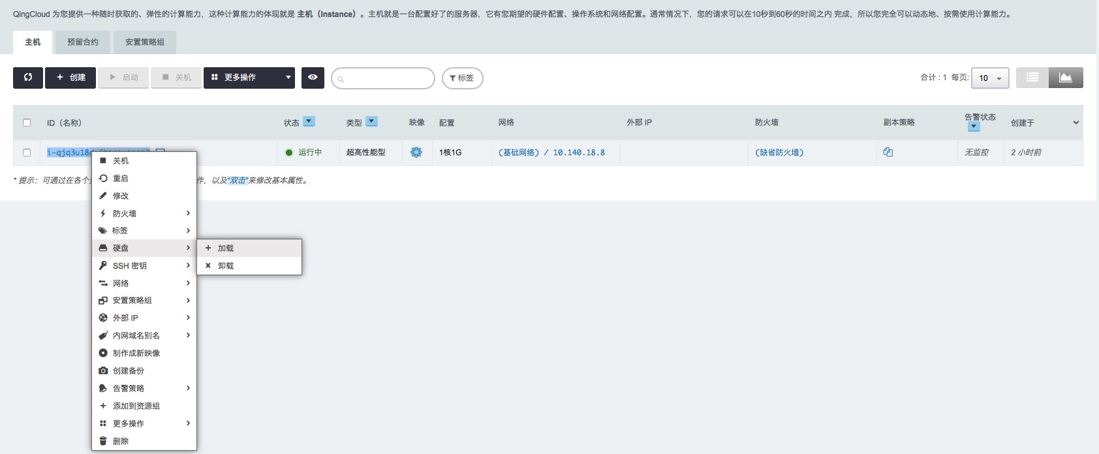This screenshot has height=454, width=1099.
Task: Click the refresh icon button
Action: click(x=28, y=78)
